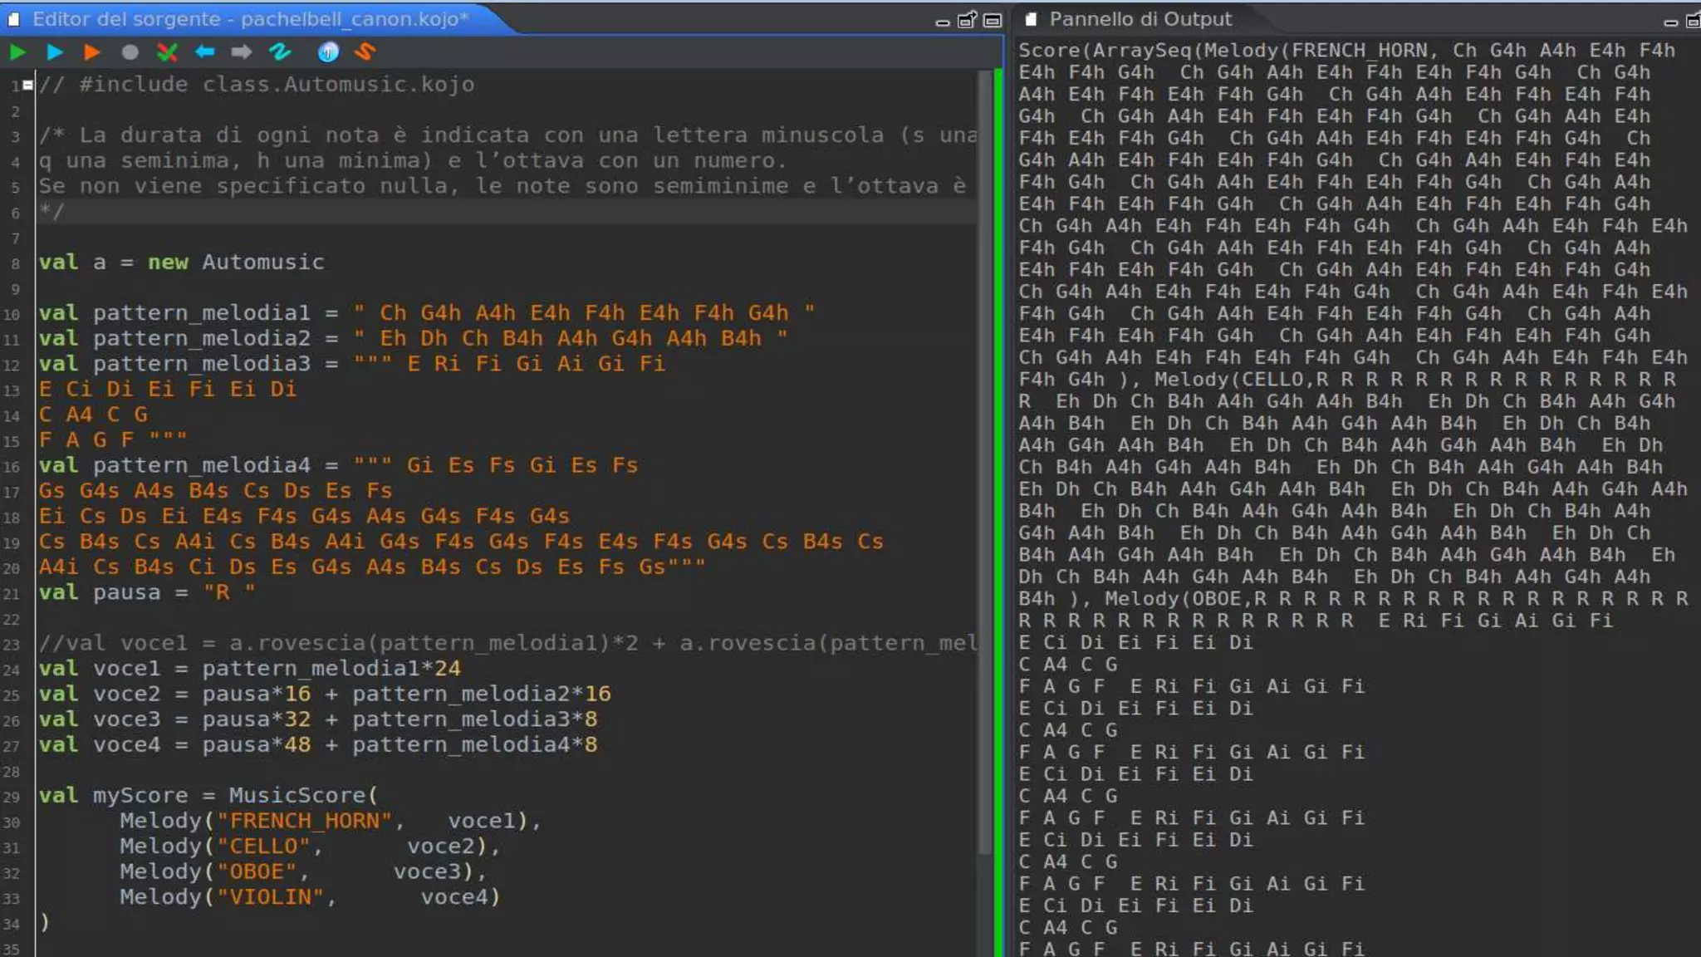Collapse code fold marker on line 1
The height and width of the screenshot is (957, 1701).
[x=28, y=85]
